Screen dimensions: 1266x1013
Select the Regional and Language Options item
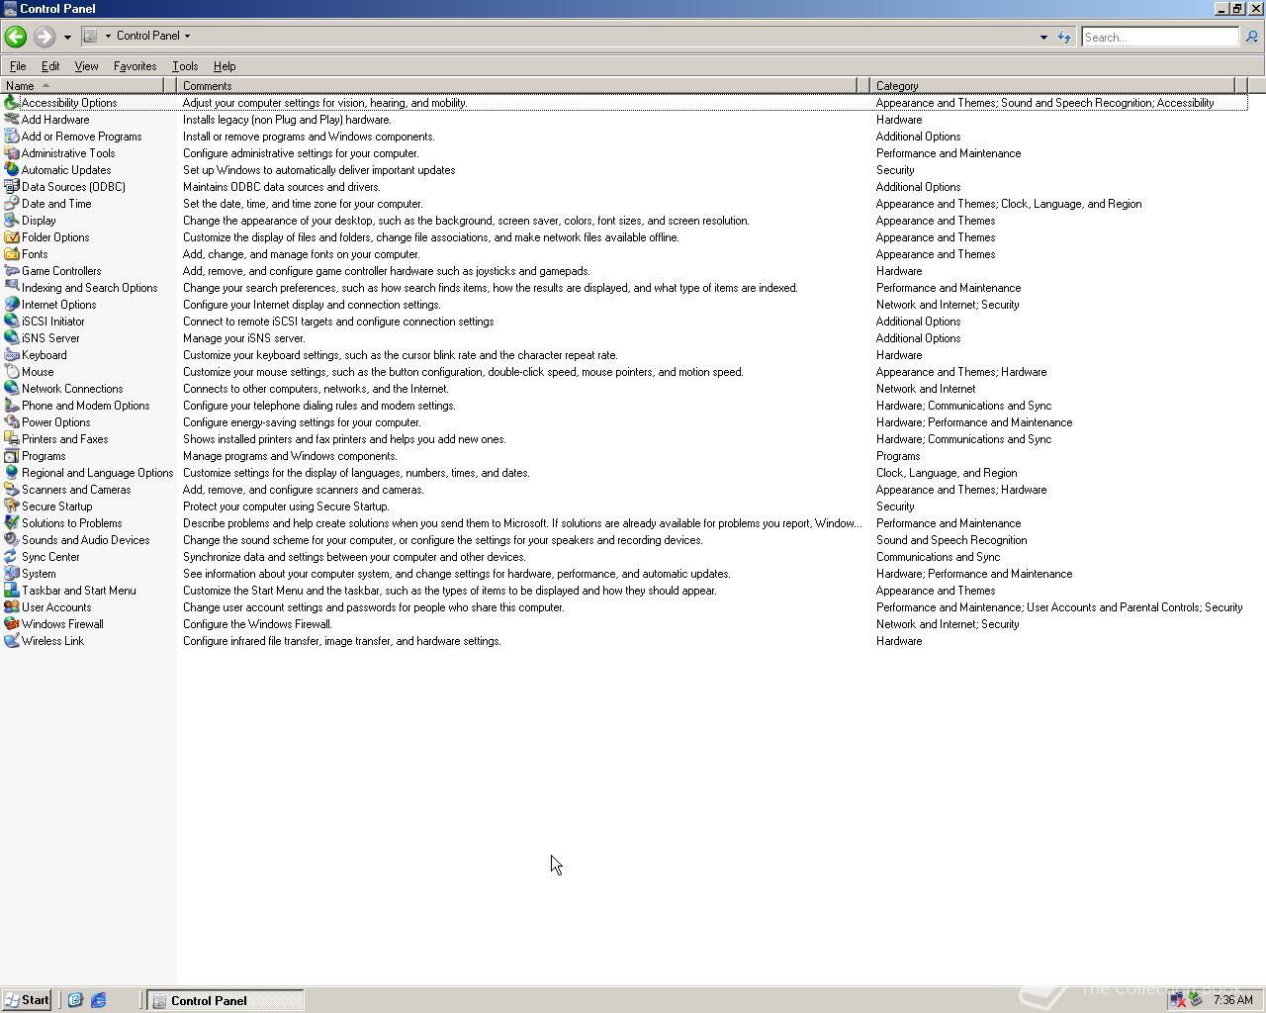pos(89,473)
